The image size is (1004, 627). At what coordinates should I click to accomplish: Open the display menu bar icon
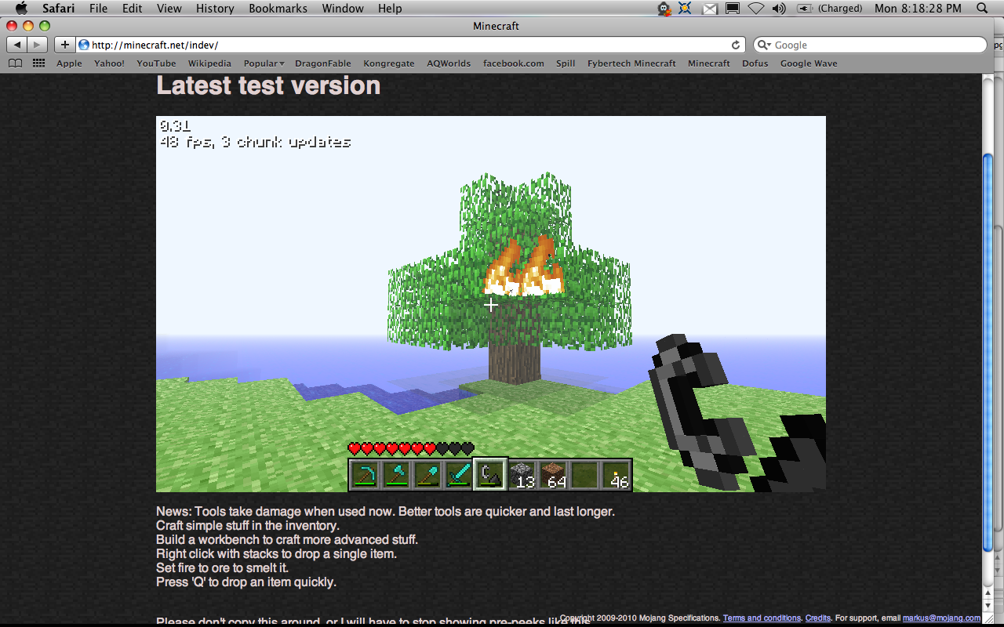pos(733,9)
